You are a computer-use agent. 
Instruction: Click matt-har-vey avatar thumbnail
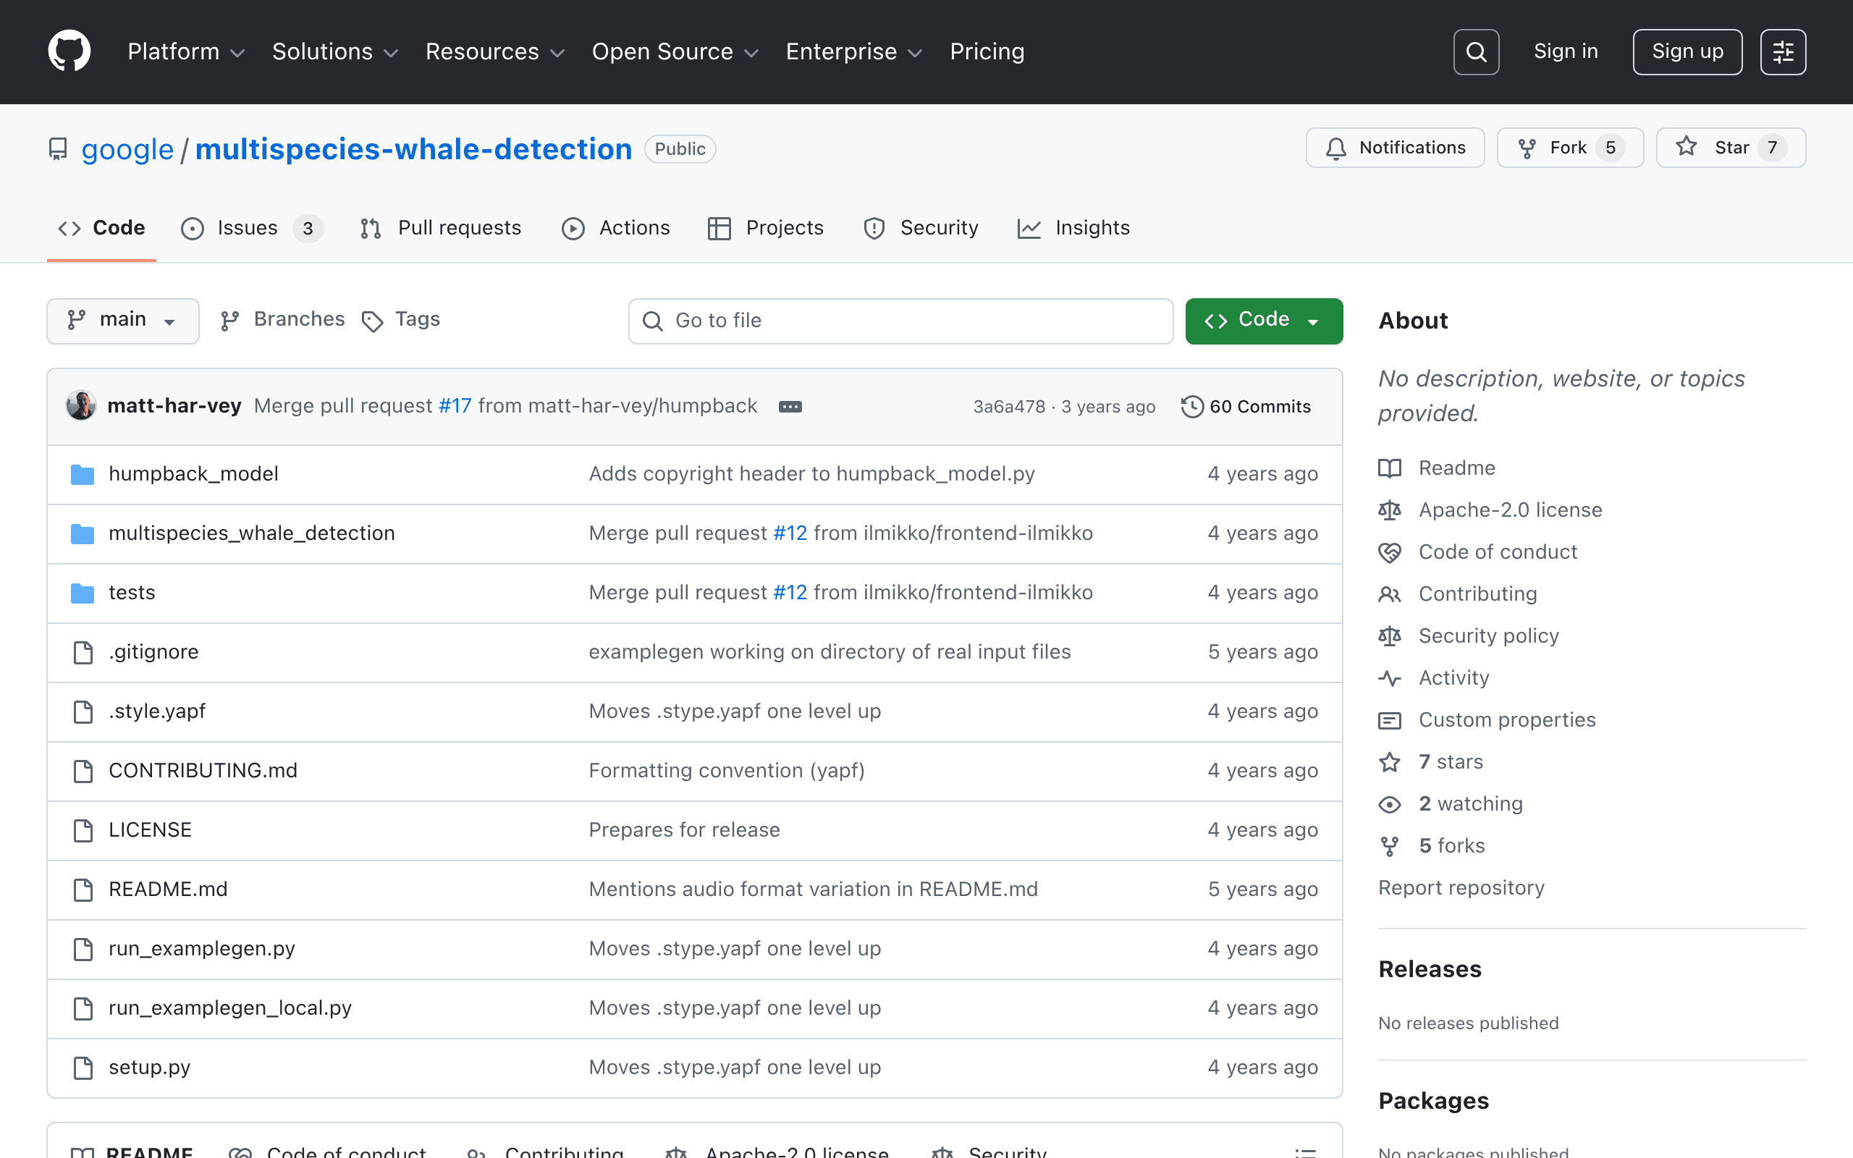(81, 406)
